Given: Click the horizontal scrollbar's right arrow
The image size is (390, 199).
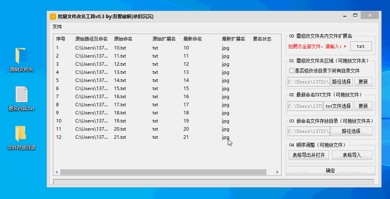Looking at the screenshot, I should tap(277, 172).
